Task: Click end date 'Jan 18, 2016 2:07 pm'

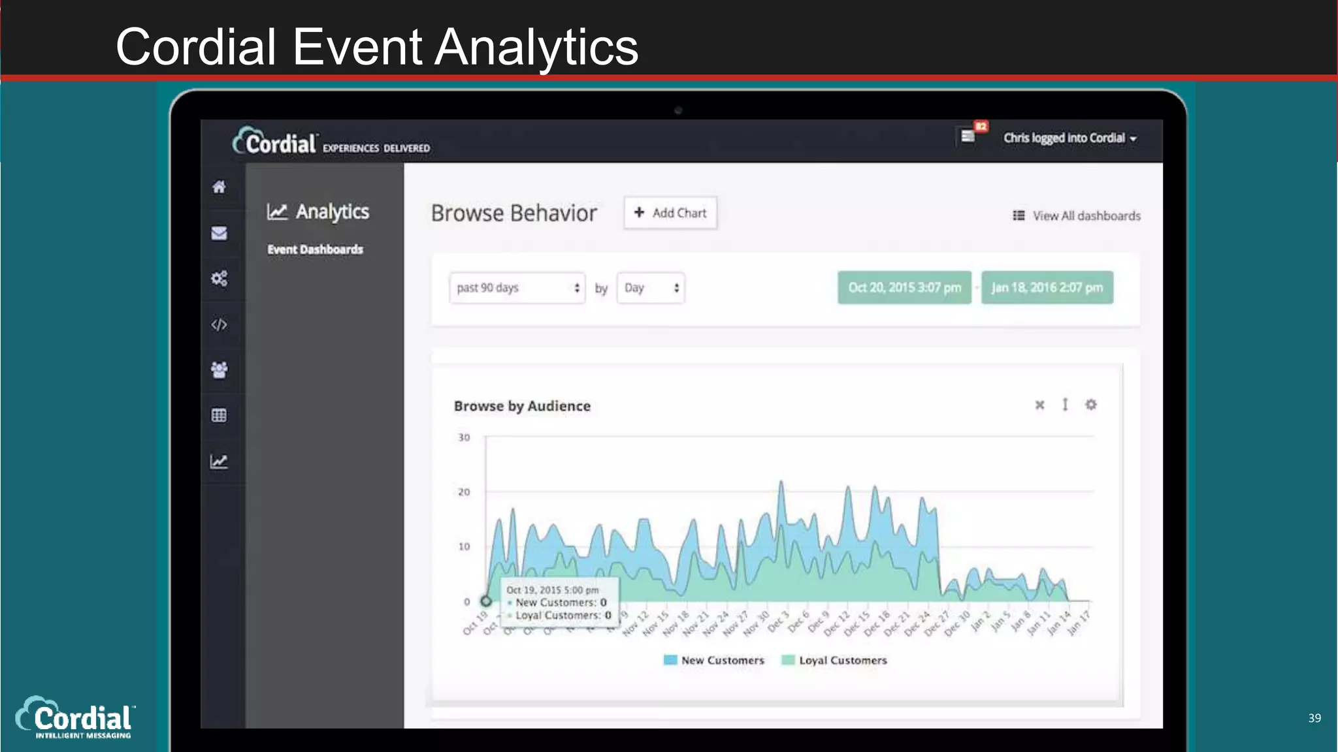Action: pos(1047,287)
